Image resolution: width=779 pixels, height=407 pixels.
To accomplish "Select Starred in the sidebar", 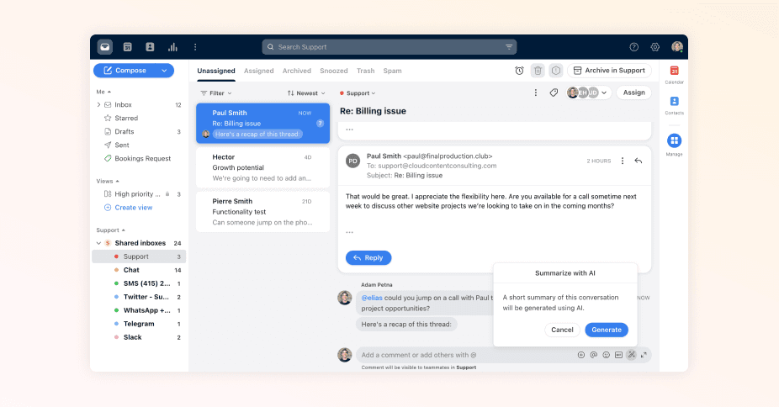I will 139,118.
